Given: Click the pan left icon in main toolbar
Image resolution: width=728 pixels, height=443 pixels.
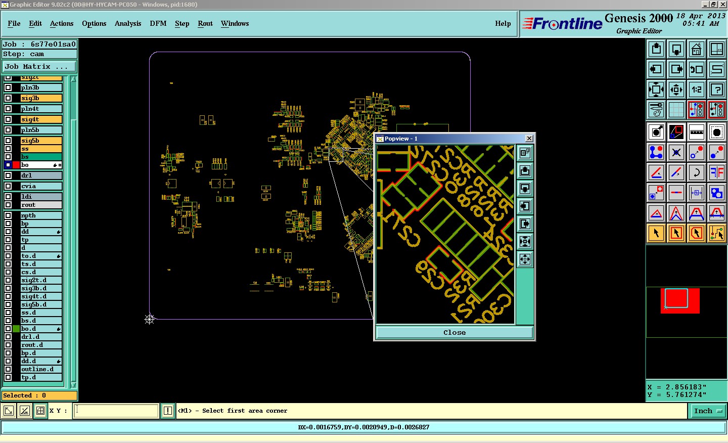Looking at the screenshot, I should (656, 69).
